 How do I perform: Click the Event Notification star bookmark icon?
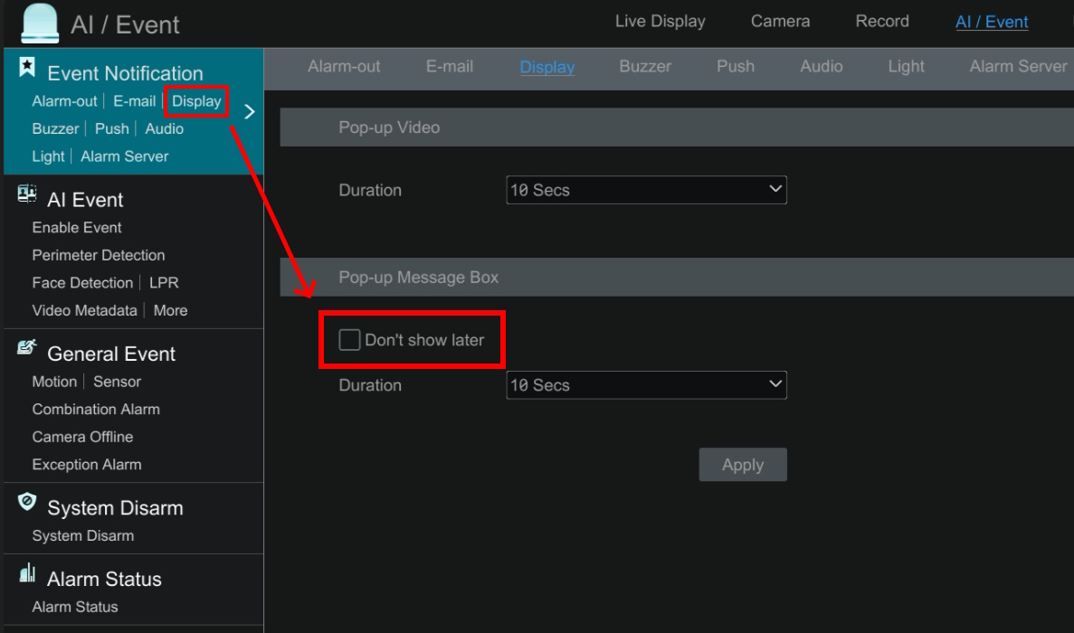click(27, 67)
